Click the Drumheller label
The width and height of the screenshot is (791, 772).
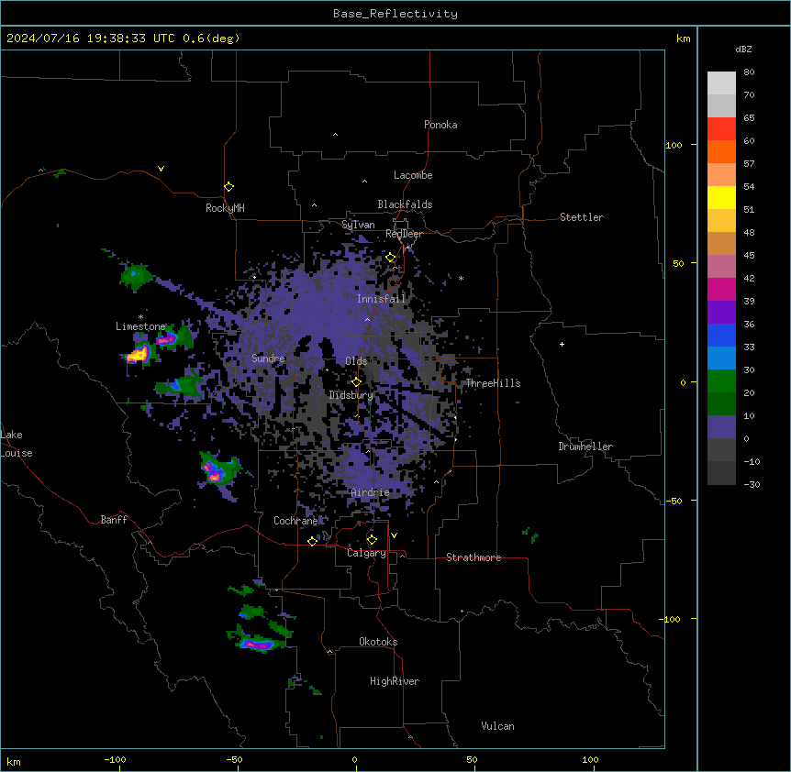[585, 447]
